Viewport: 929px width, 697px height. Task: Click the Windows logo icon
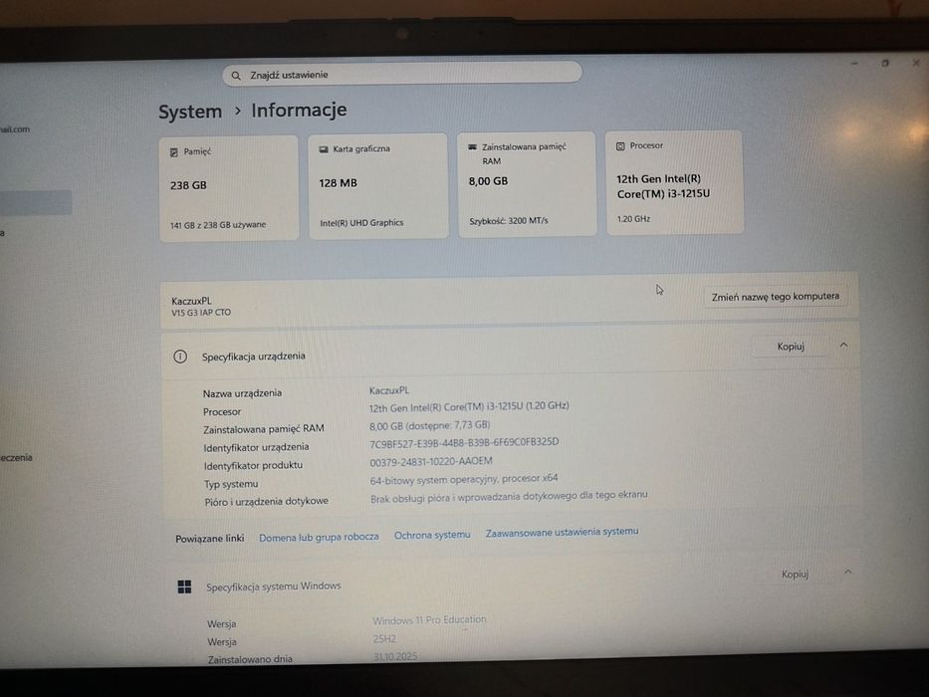coord(185,586)
